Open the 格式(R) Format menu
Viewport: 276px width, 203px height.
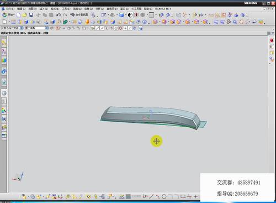(x=55, y=9)
